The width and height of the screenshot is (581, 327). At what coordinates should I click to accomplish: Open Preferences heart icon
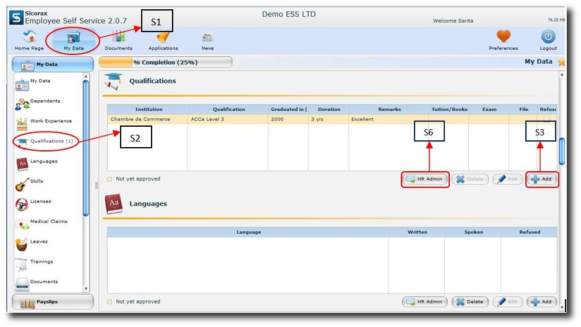pos(503,39)
